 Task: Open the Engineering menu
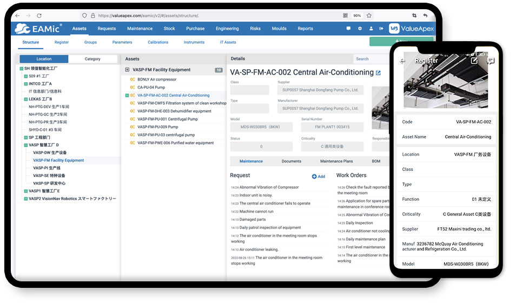[x=227, y=29]
